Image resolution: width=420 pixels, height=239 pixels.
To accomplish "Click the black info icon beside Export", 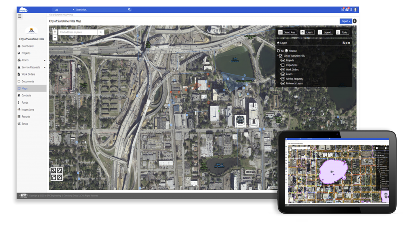I will [354, 21].
